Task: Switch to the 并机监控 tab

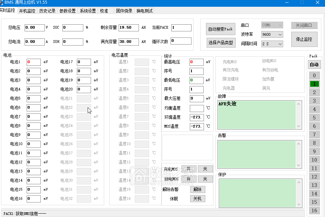Action: [x=27, y=11]
